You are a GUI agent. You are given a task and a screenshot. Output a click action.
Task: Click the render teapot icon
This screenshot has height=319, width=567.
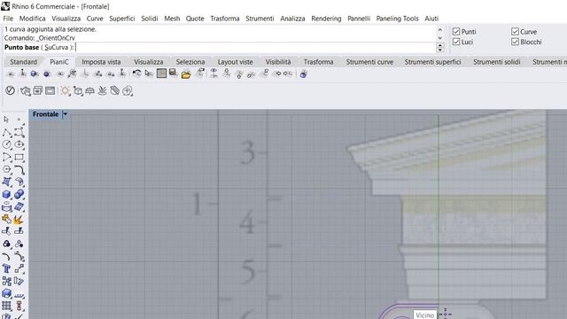tap(26, 90)
